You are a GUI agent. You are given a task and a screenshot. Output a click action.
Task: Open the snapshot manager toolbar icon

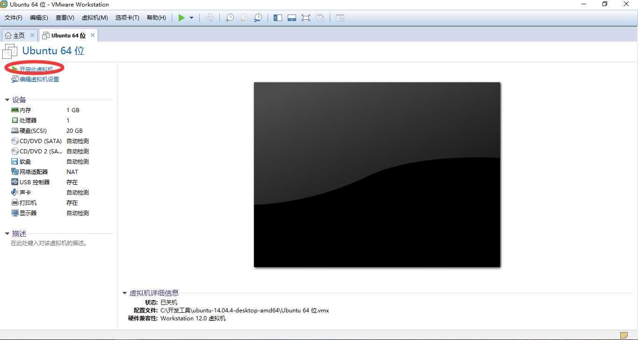[258, 18]
